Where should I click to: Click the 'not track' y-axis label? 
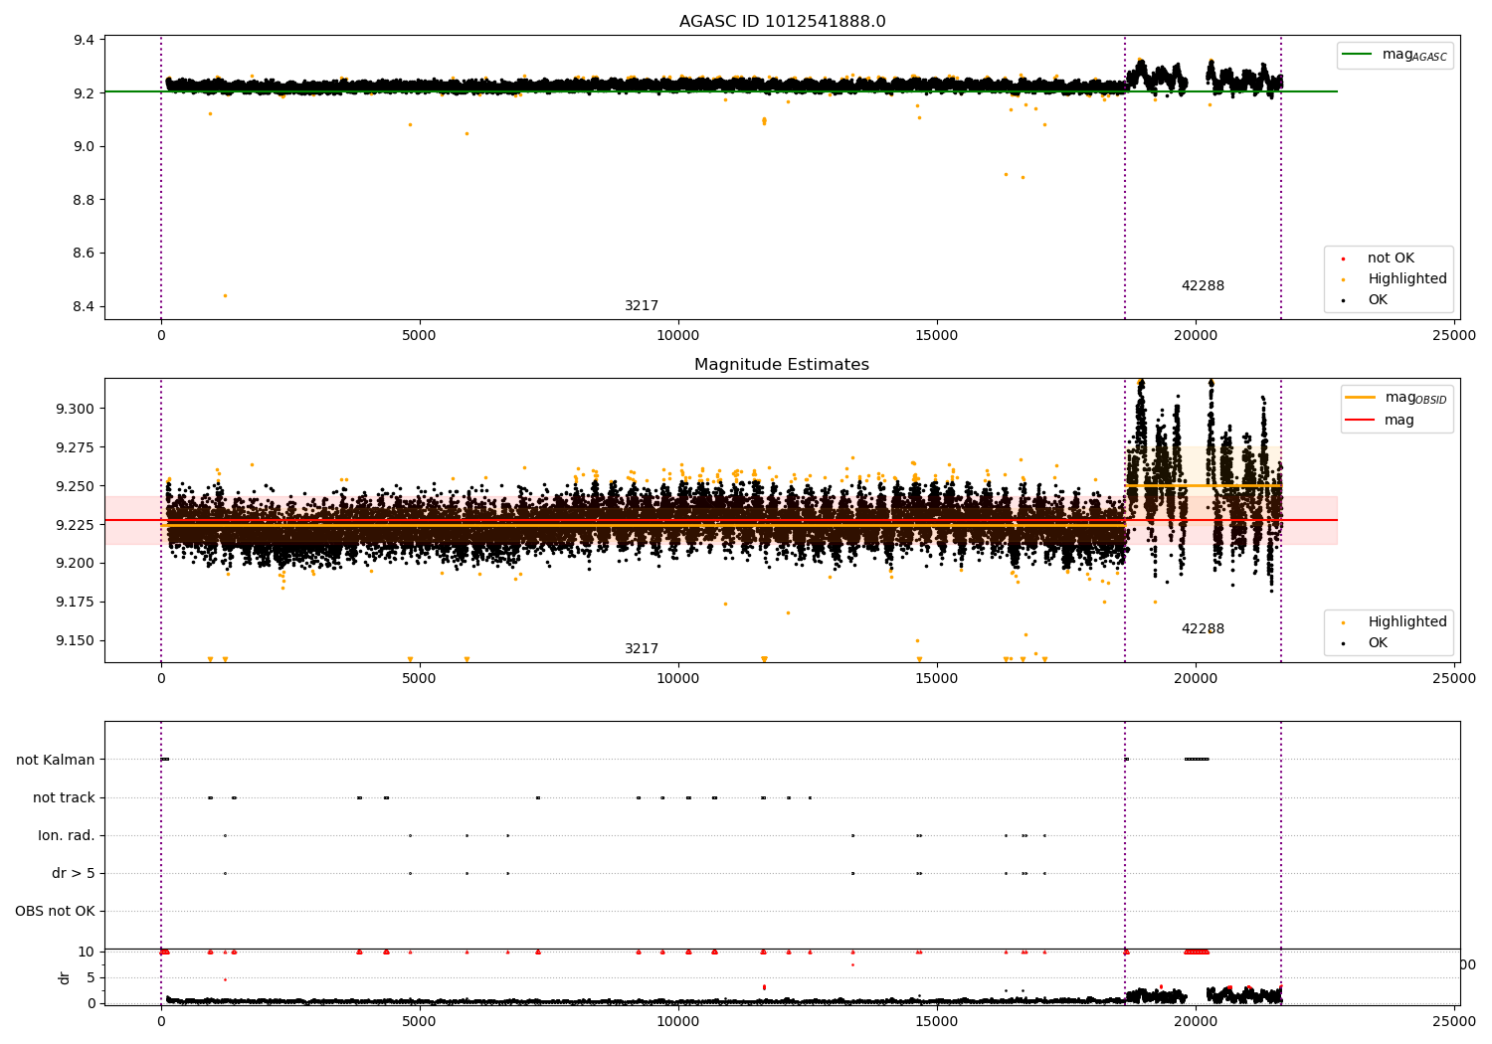tap(64, 797)
